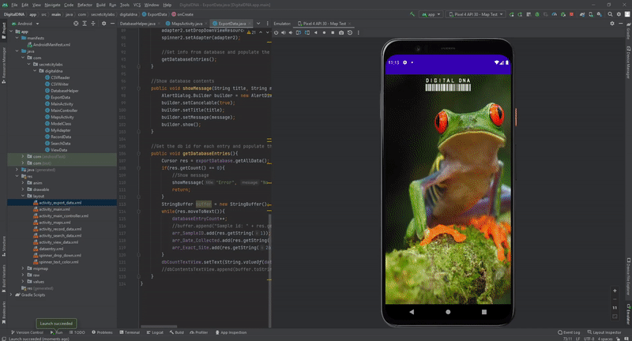Open the Android project view dropdown
The image size is (632, 341).
(26, 24)
